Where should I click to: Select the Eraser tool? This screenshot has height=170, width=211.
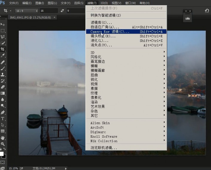tap(3, 87)
